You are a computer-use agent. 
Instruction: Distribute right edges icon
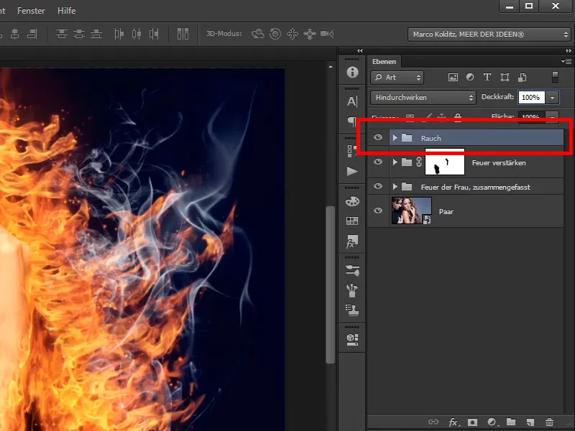[x=154, y=34]
